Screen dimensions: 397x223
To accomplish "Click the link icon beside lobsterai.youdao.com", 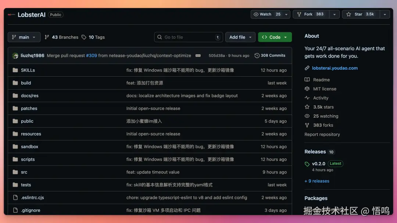I will click(307, 68).
